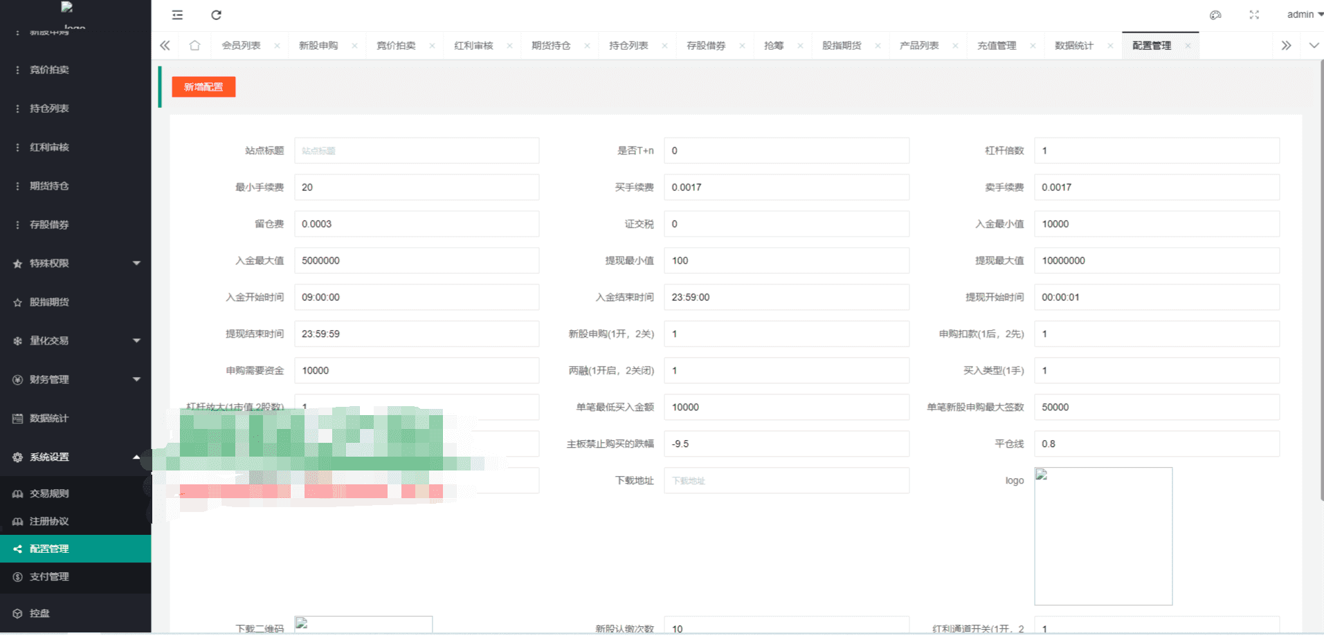The height and width of the screenshot is (640, 1324).
Task: Click the 买手续费 input field
Action: 786,188
